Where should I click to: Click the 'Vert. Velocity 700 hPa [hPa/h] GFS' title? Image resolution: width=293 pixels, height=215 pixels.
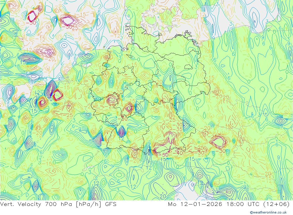coord(58,204)
